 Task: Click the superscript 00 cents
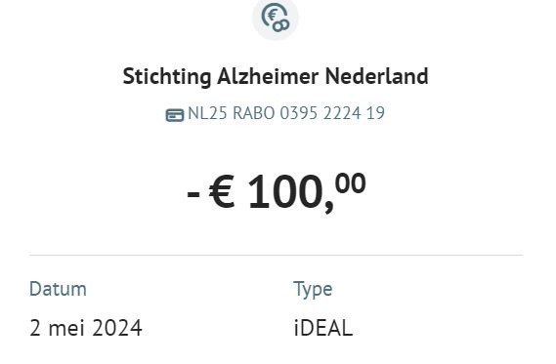[x=351, y=183]
